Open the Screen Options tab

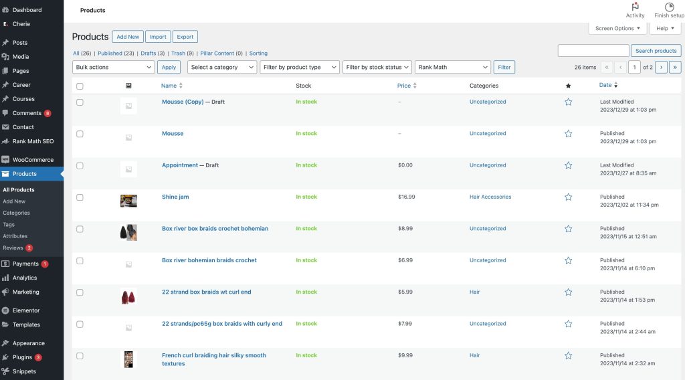click(x=618, y=29)
